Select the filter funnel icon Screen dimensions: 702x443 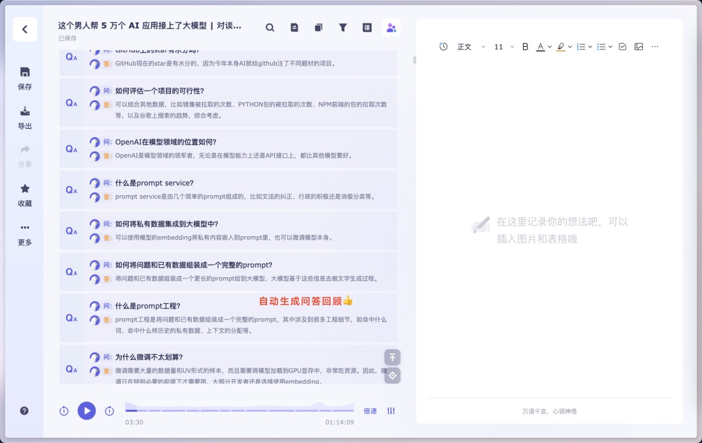[x=343, y=28]
